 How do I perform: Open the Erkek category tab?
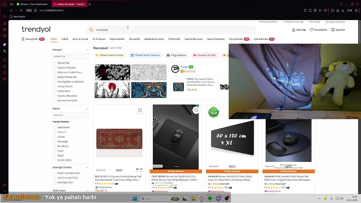tap(65, 39)
